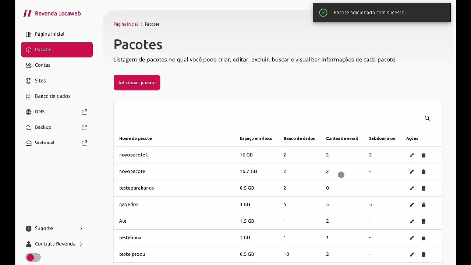The image size is (471, 265).
Task: Open Banco de dados sidebar item
Action: 52,96
